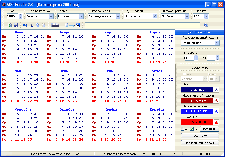Click the Доп. параметры panel header

tap(199, 32)
